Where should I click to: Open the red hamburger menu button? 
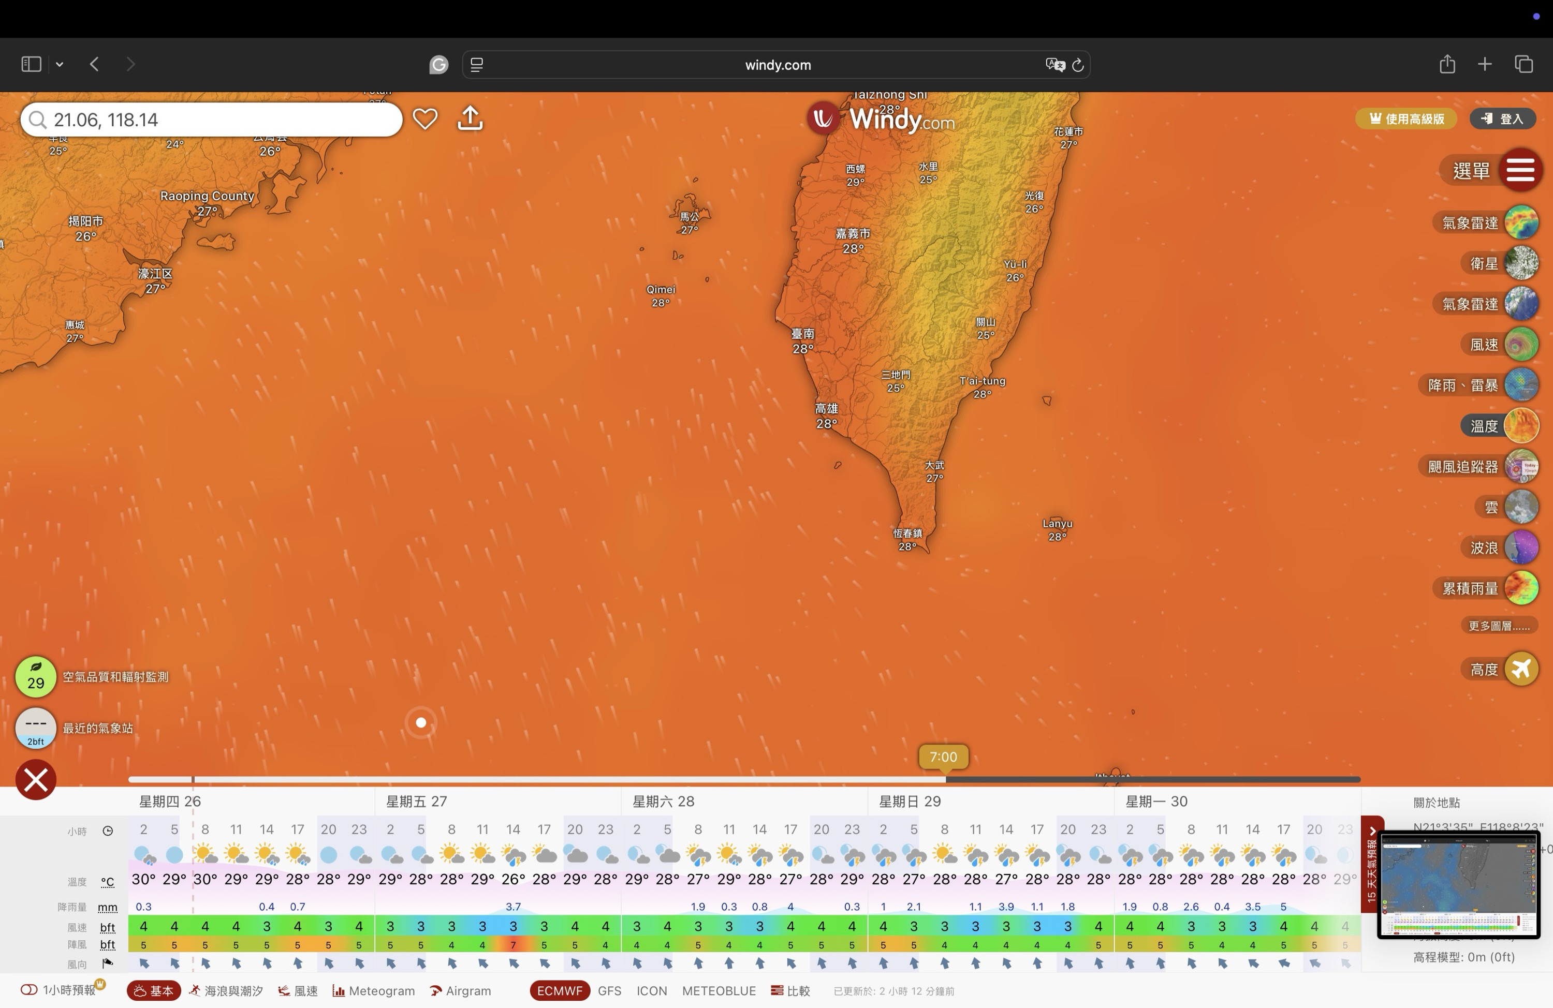pyautogui.click(x=1520, y=170)
